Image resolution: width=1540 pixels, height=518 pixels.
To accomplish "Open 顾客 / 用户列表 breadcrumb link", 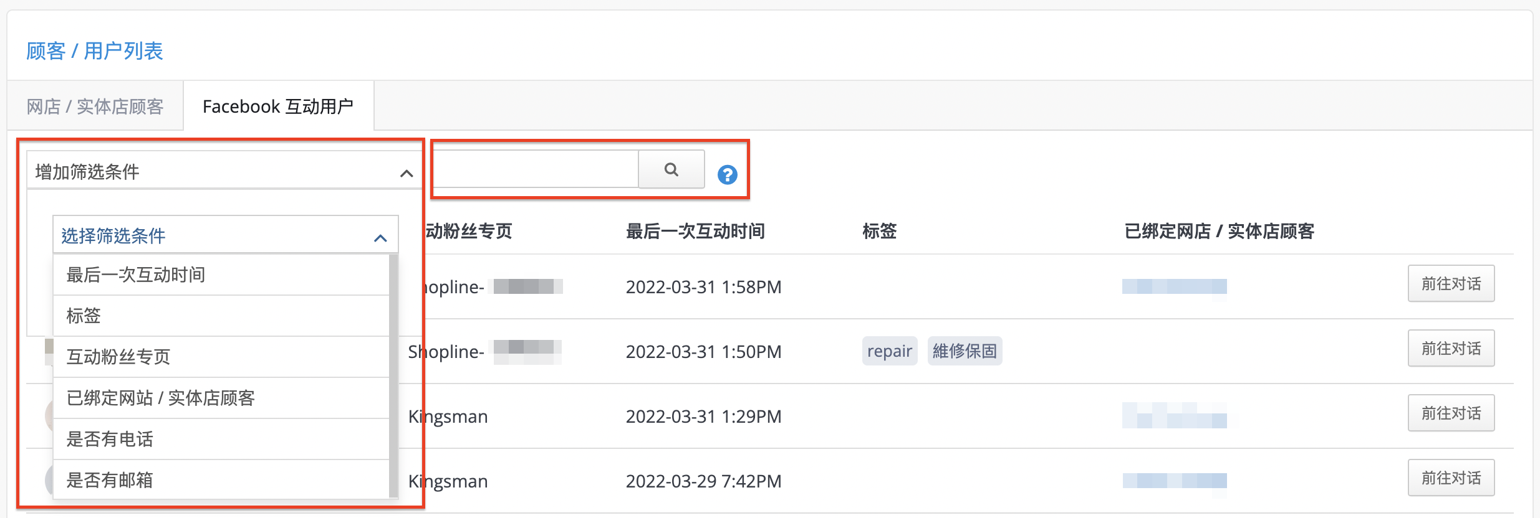I will 94,51.
